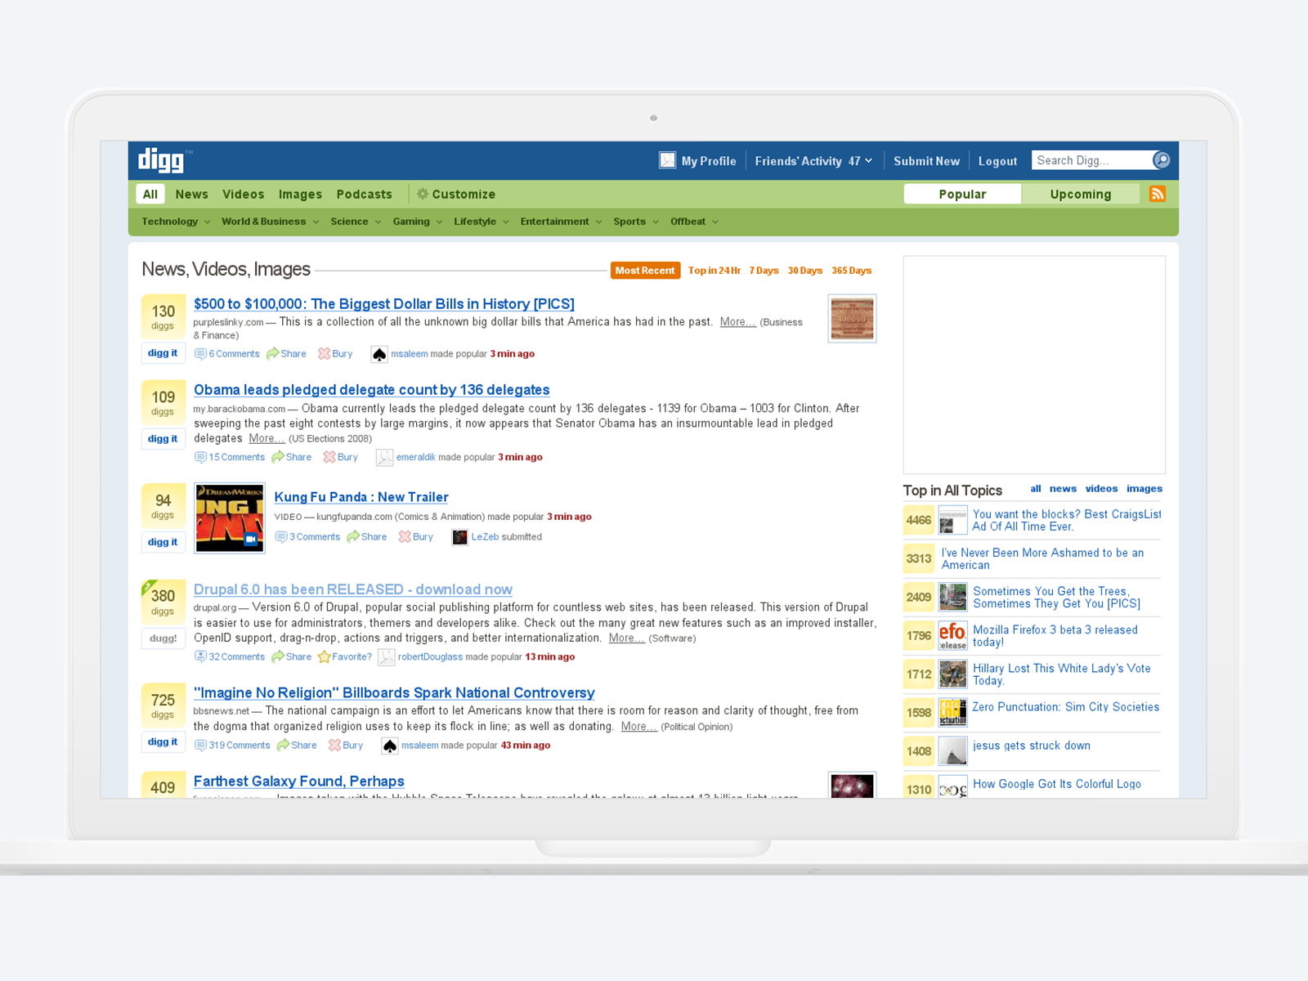Click the Digg logo
Screen dimensions: 1308x981
coord(161,160)
